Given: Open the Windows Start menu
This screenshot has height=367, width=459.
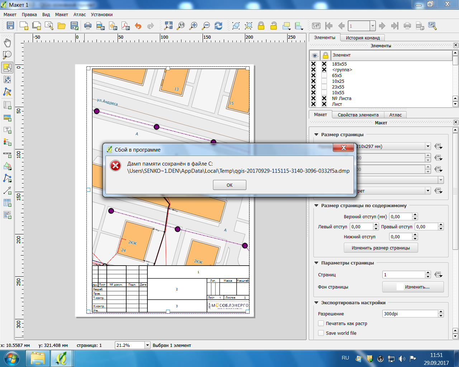Looking at the screenshot, I should tap(12, 358).
